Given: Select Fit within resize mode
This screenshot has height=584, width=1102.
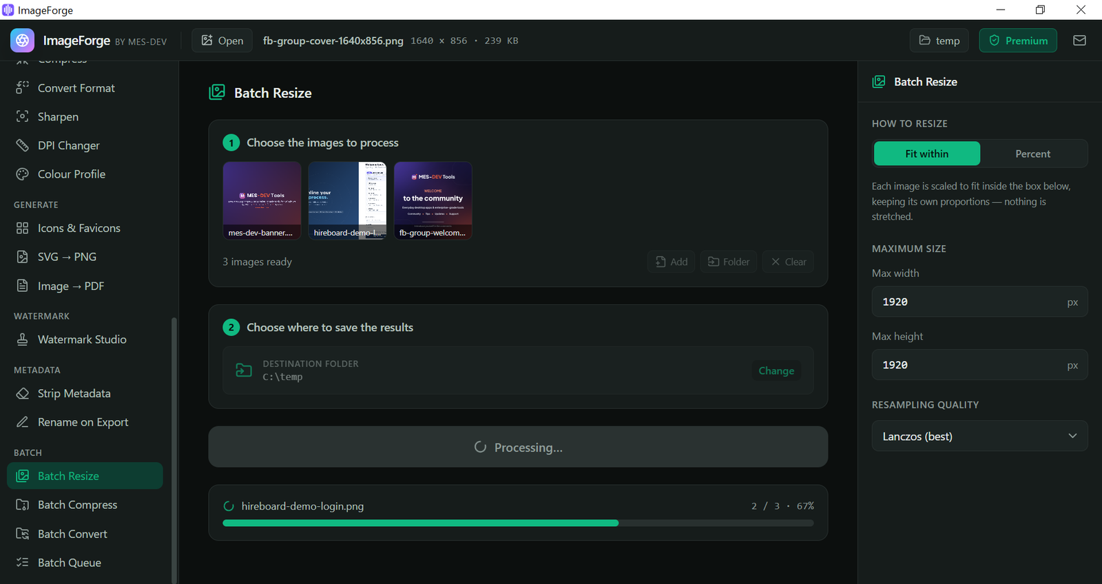Looking at the screenshot, I should point(926,154).
